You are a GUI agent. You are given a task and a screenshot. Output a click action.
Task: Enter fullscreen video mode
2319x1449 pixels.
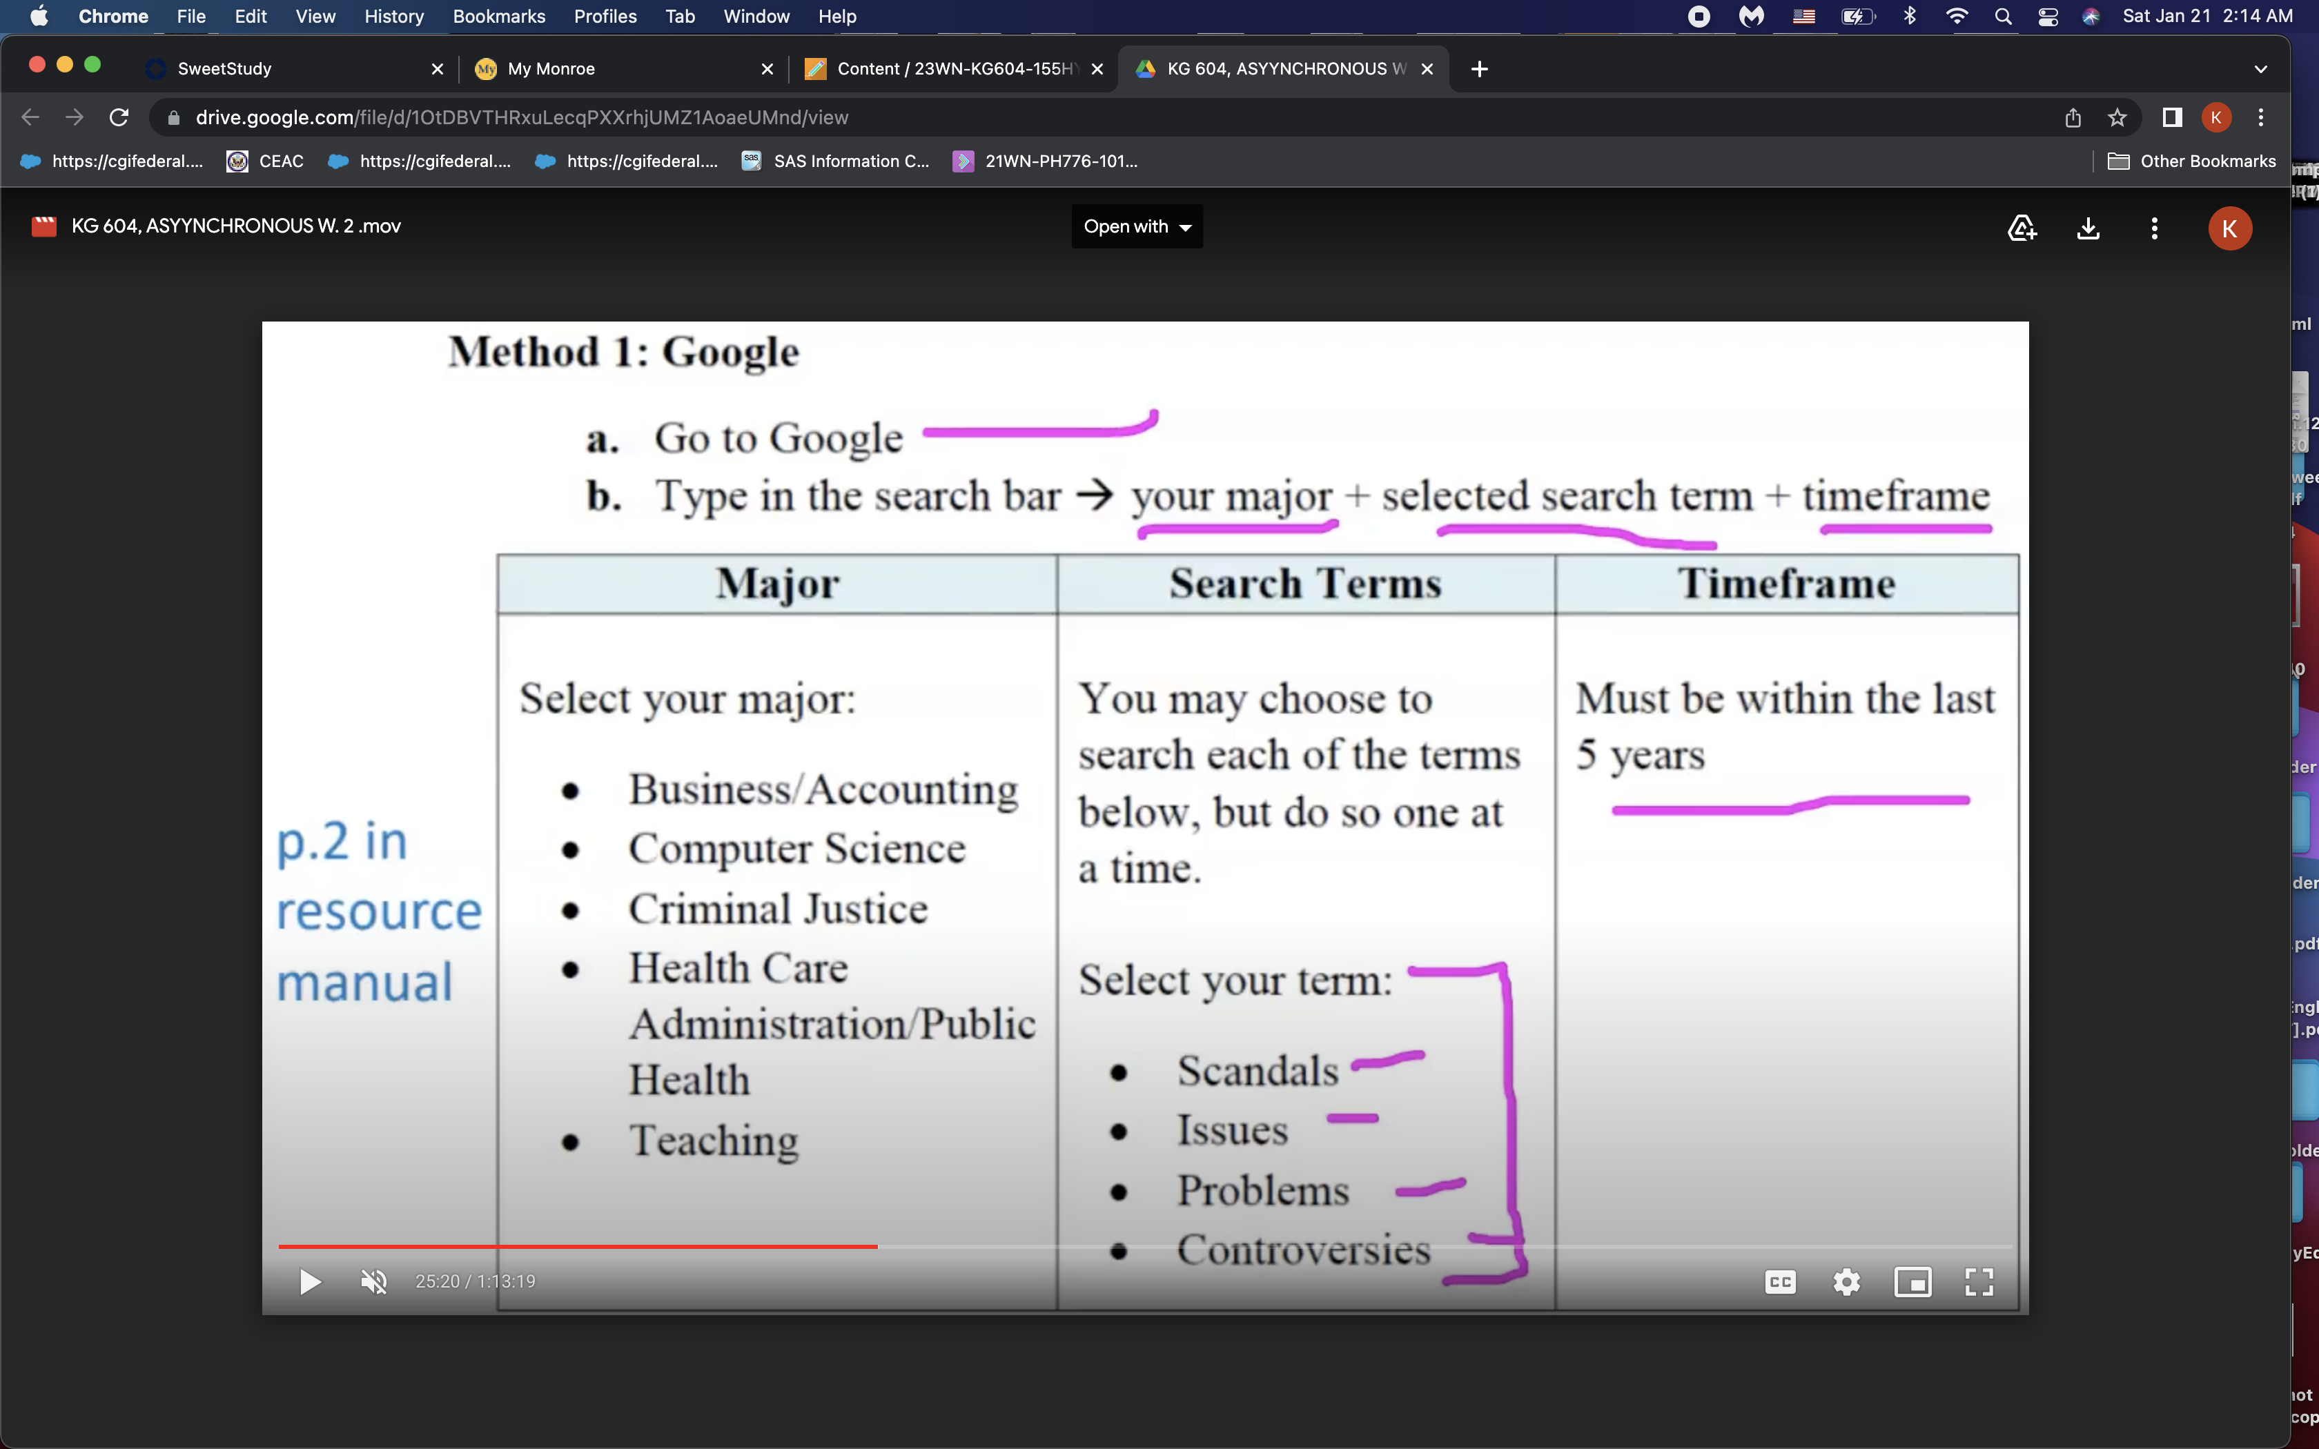(1979, 1281)
